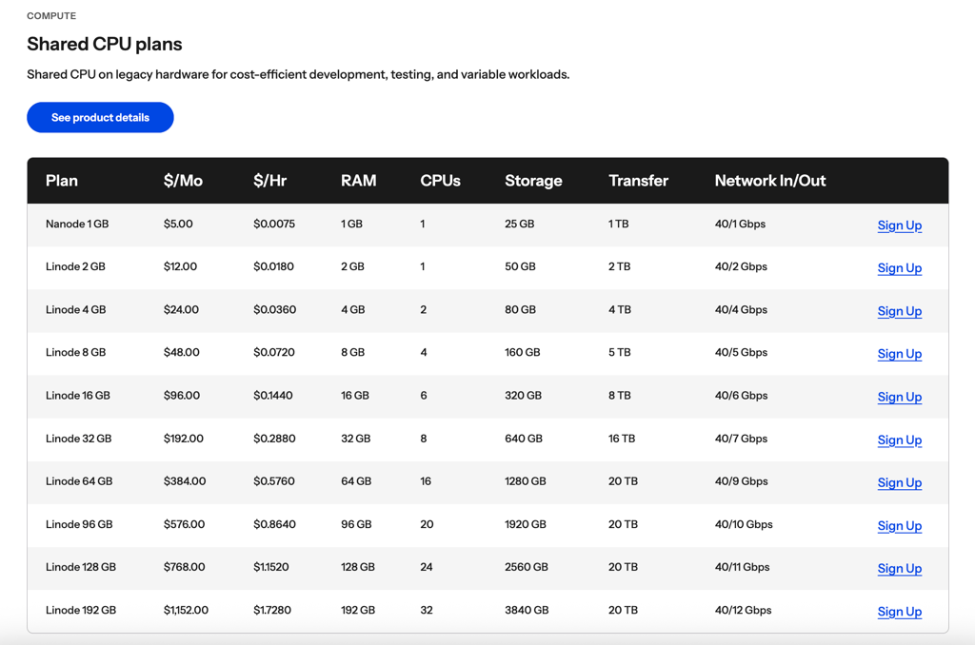Click the Network In/Out column header
The height and width of the screenshot is (645, 975).
(769, 181)
